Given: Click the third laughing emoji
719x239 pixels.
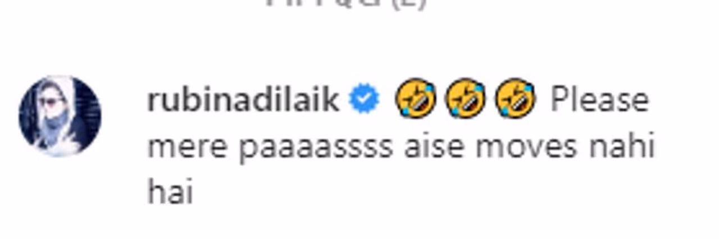Looking at the screenshot, I should [x=515, y=98].
